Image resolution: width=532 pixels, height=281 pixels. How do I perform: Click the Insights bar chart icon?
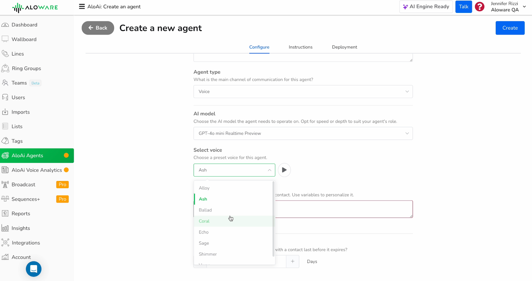click(x=5, y=228)
